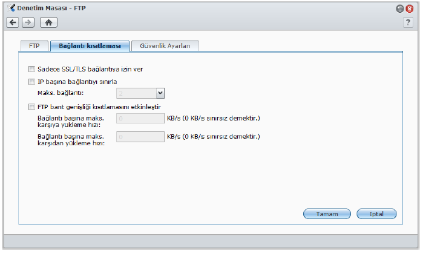
Task: Go to Control Panel home
Action: coord(48,22)
